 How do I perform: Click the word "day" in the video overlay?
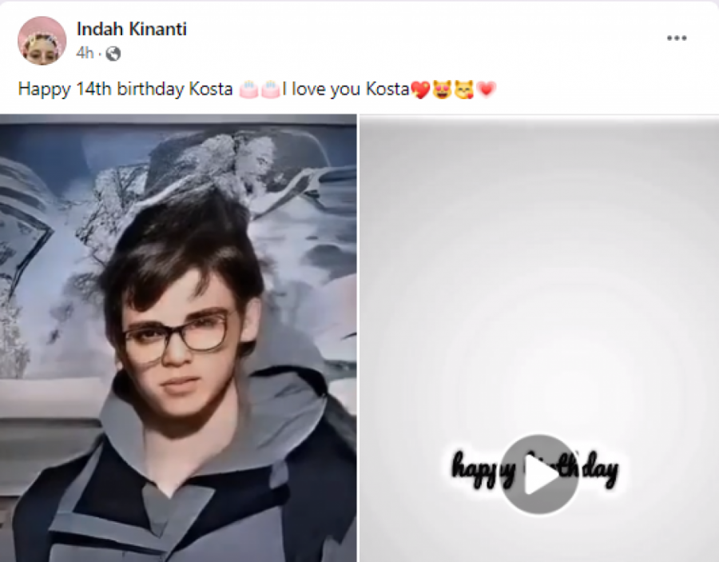click(600, 469)
